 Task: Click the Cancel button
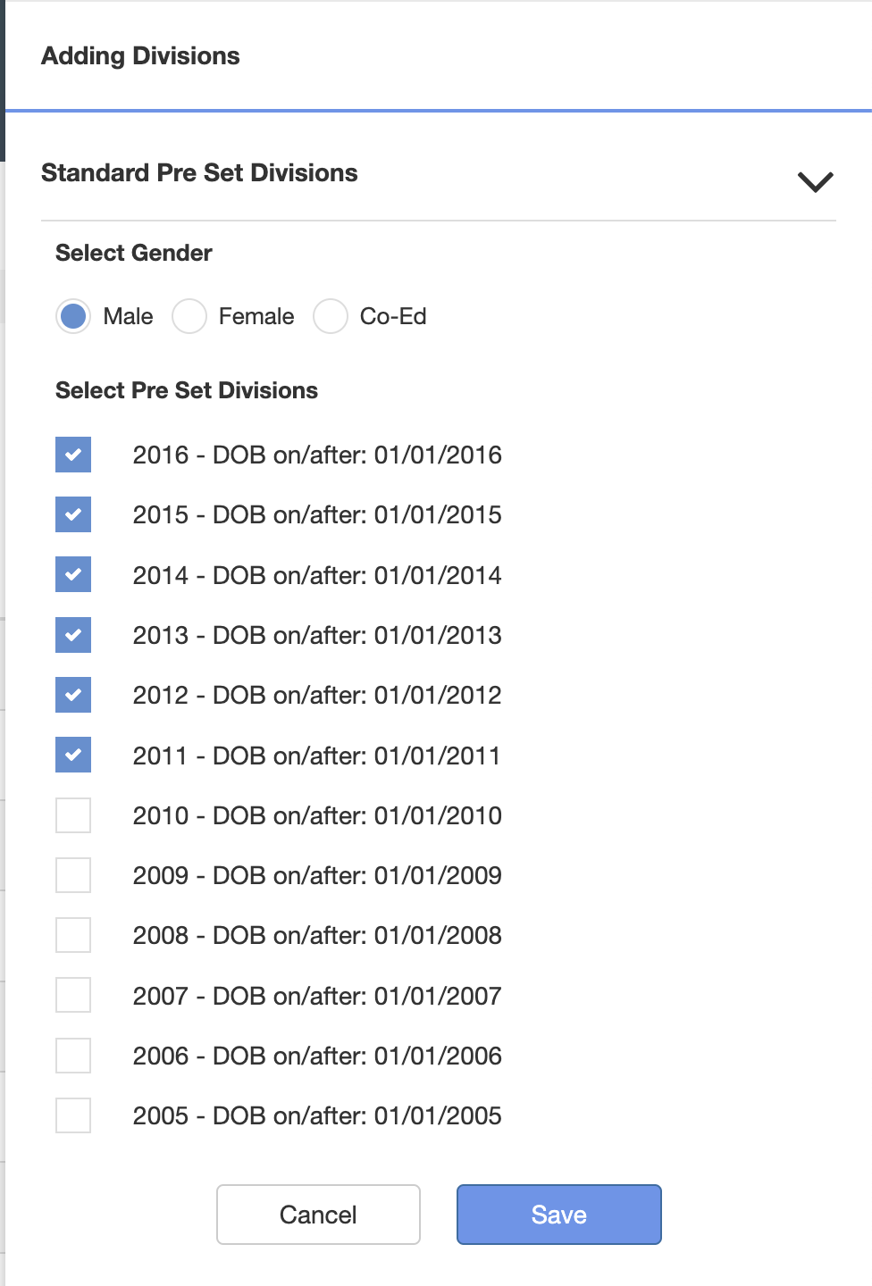point(318,1215)
